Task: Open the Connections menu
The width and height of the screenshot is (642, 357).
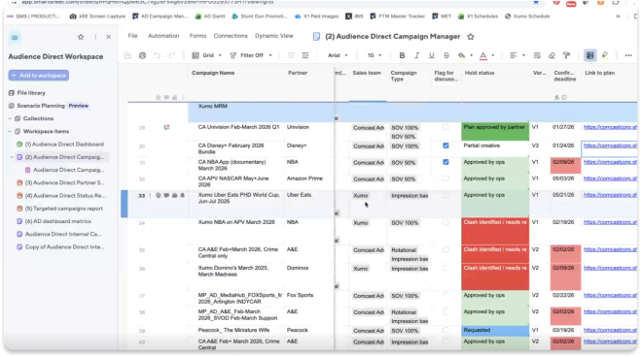Action: [231, 36]
